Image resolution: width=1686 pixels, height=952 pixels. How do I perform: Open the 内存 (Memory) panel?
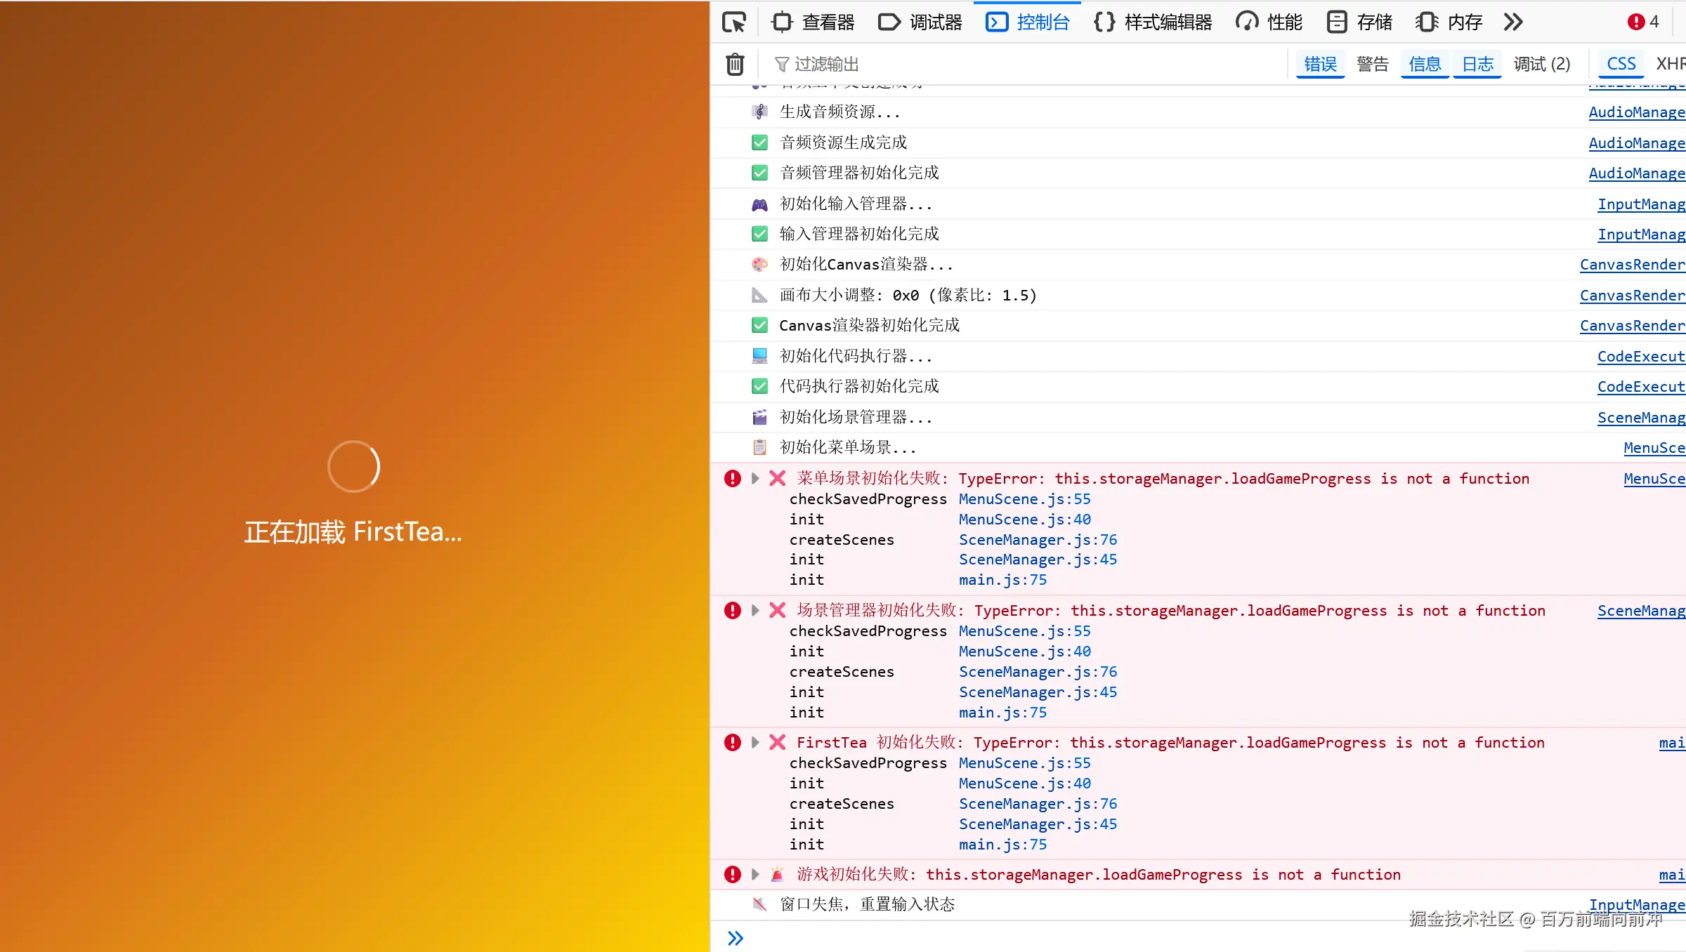click(x=1449, y=22)
